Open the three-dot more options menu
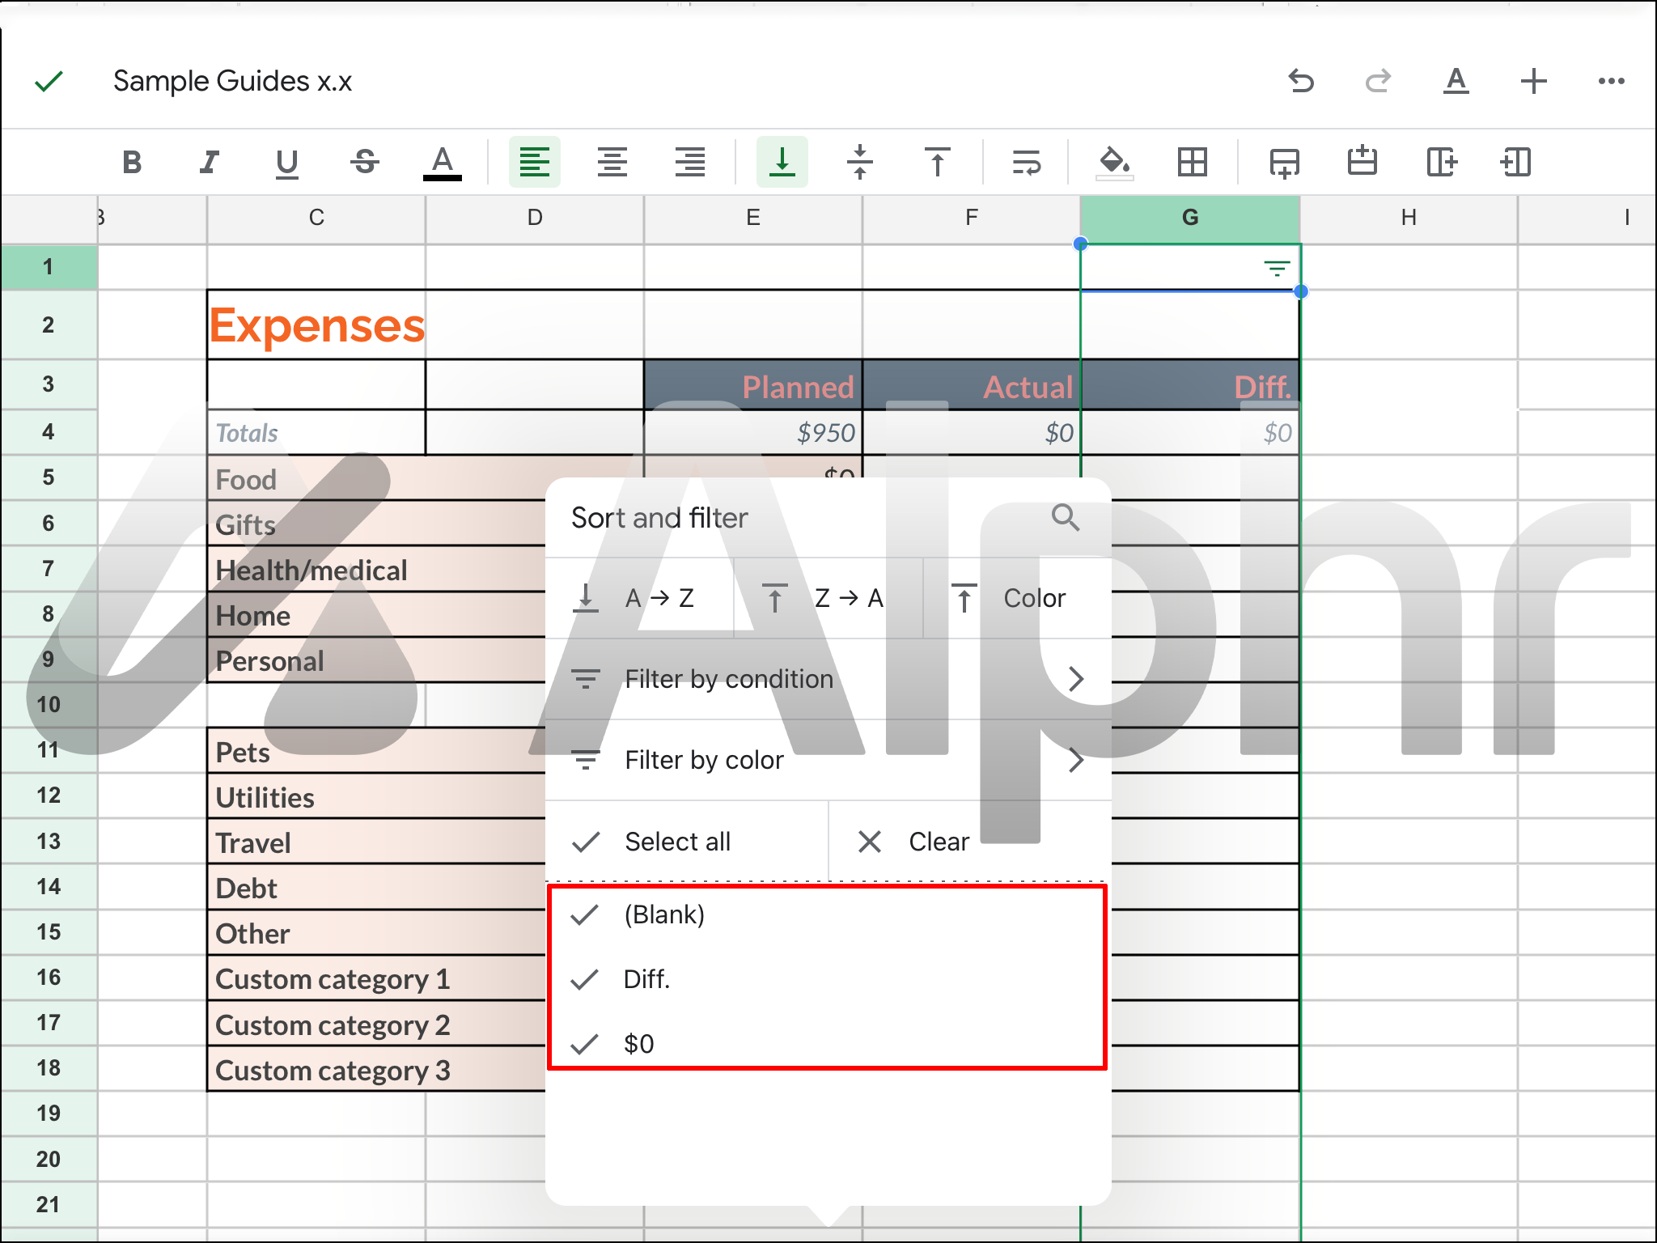The width and height of the screenshot is (1657, 1243). pyautogui.click(x=1611, y=81)
